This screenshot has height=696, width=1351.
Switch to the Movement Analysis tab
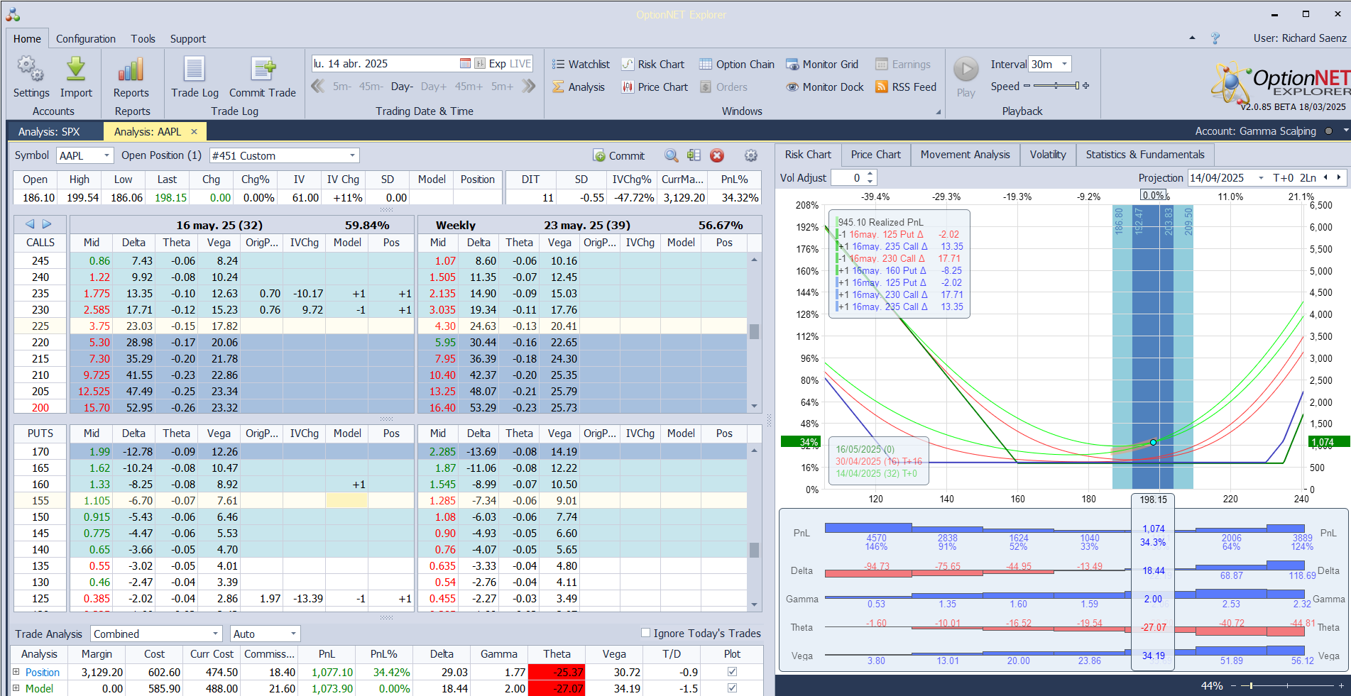[x=965, y=155]
